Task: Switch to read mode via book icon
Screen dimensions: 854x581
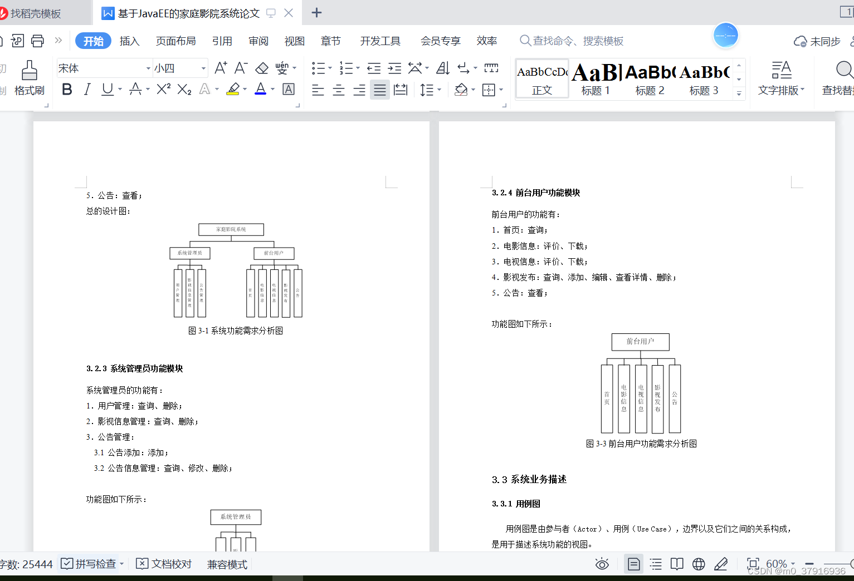Action: click(x=676, y=564)
